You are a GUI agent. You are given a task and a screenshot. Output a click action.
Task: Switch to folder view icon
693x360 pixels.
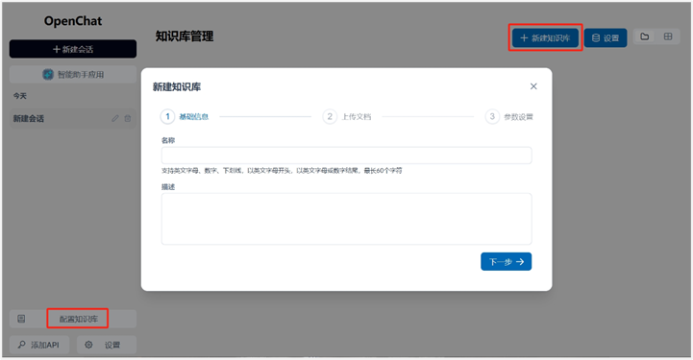645,36
